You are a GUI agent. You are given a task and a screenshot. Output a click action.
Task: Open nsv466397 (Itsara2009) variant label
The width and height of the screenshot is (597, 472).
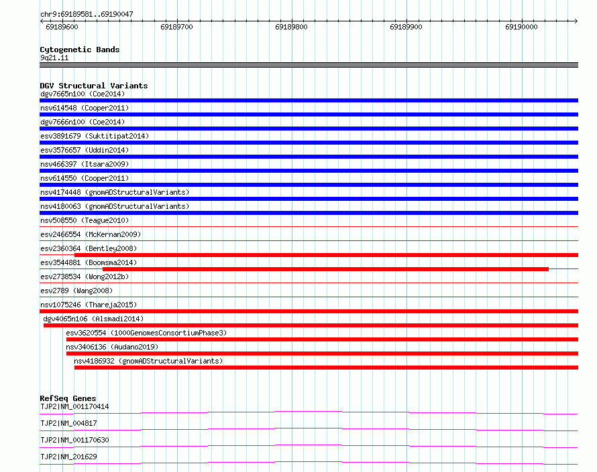point(85,164)
